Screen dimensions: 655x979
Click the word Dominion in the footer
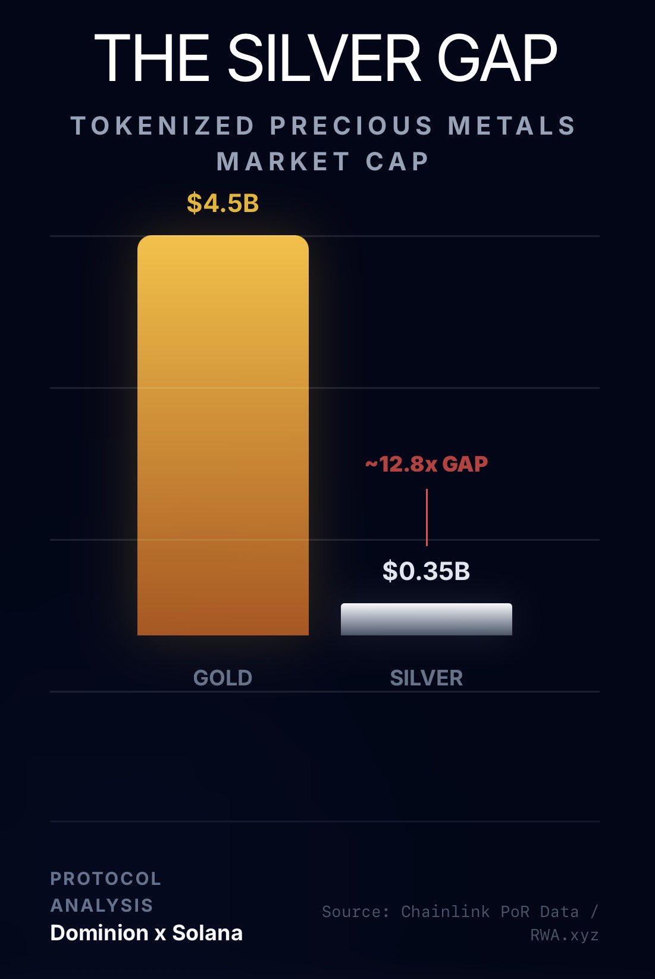click(99, 933)
